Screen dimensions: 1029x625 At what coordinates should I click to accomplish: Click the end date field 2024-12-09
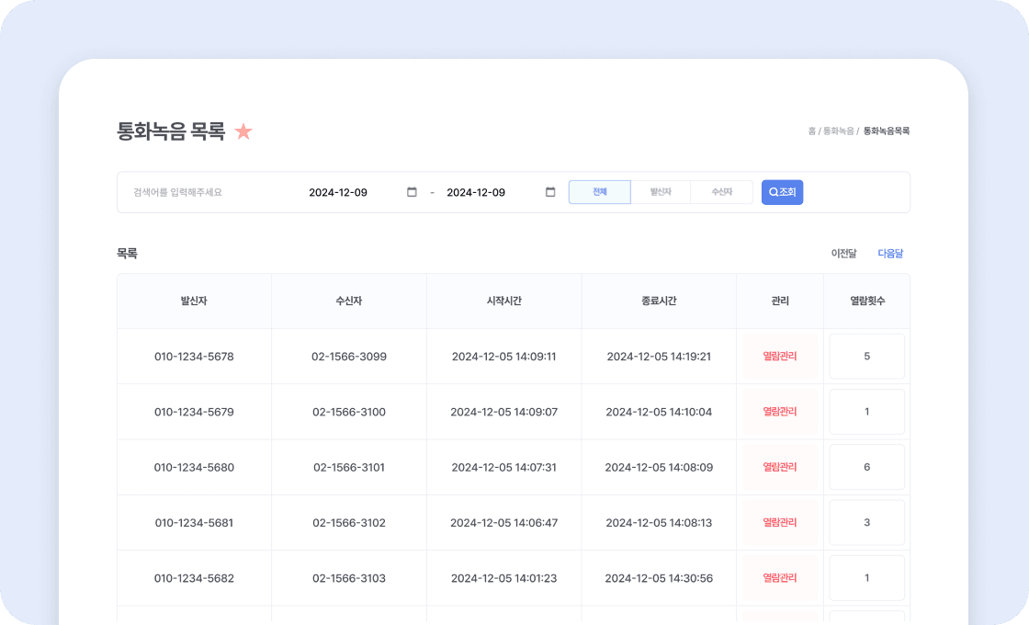coord(476,192)
